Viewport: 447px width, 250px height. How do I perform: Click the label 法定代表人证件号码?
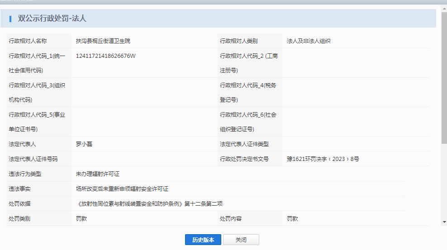click(33, 159)
